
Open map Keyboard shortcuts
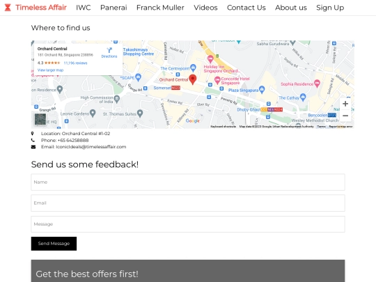[x=223, y=126]
